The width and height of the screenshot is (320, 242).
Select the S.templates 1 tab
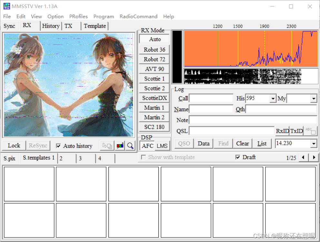coord(39,158)
